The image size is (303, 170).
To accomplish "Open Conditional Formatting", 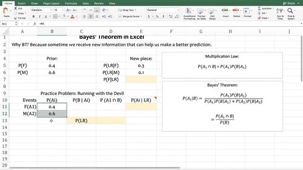I will 189,14.
